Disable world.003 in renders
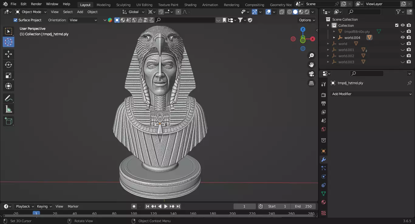This screenshot has width=415, height=224. point(409,62)
